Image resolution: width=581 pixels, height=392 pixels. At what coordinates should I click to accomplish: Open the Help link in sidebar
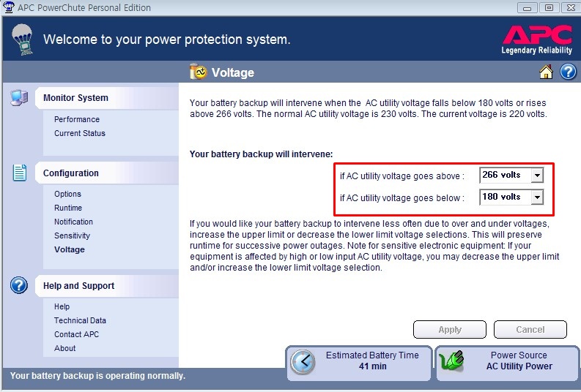[x=62, y=306]
